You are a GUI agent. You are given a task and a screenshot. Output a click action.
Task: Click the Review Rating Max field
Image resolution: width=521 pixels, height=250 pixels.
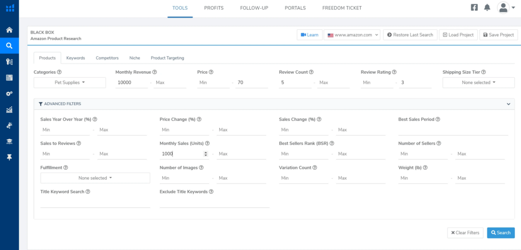(415, 83)
